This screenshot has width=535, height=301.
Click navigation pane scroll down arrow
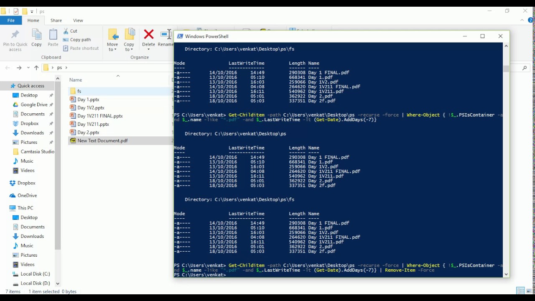pos(58,283)
